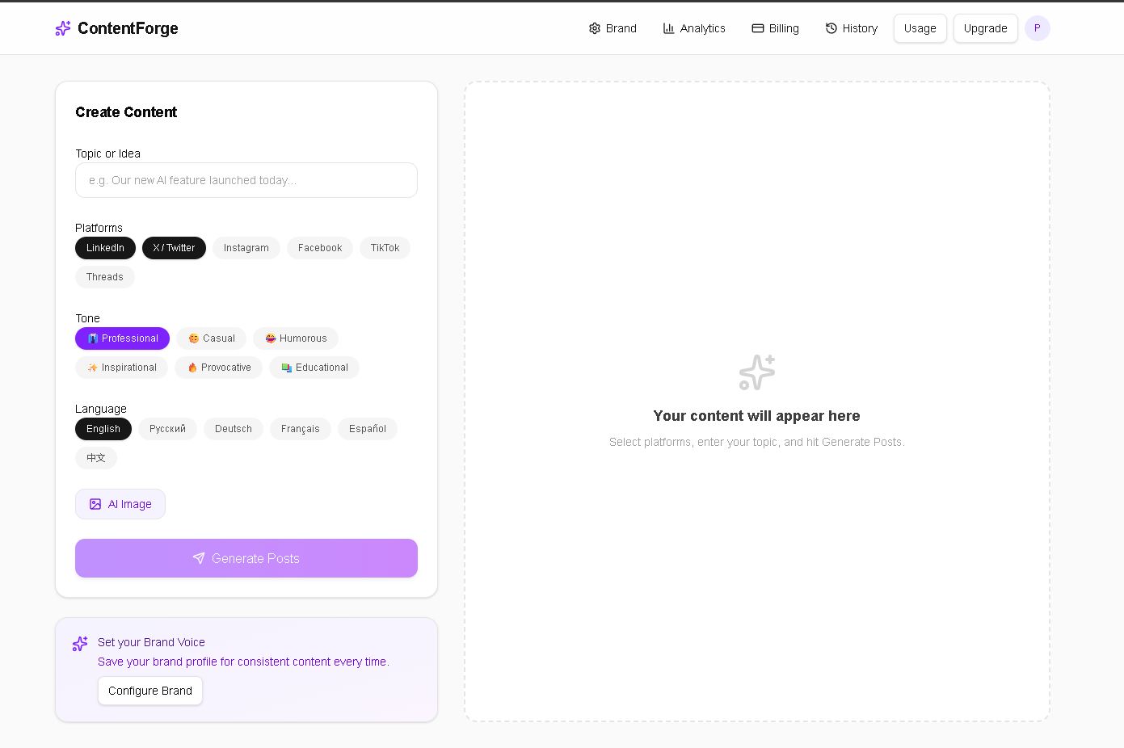Click 'Your content will appear here' text
1124x748 pixels.
click(x=757, y=416)
